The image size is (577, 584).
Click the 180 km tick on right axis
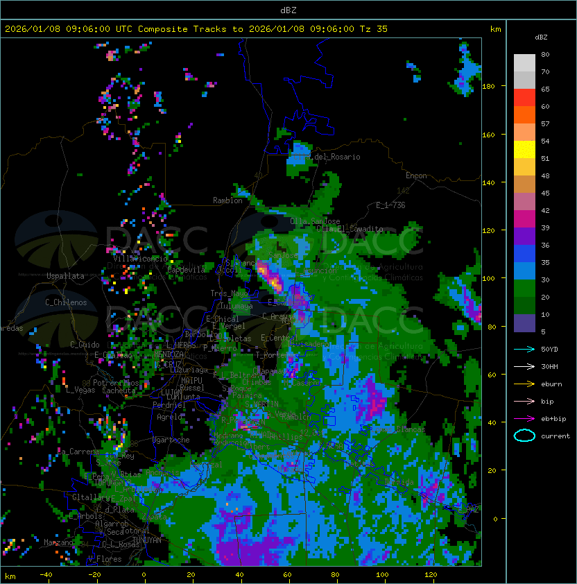click(488, 87)
